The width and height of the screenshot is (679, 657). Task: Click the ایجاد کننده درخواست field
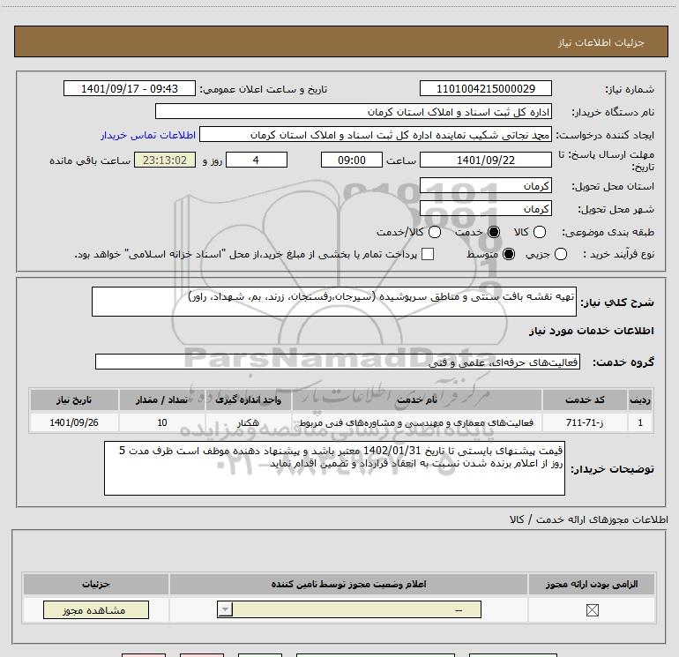(376, 135)
